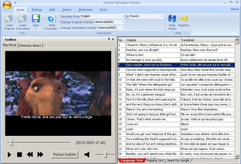Select row 'I know. That's what worries me.'

[x=176, y=119]
